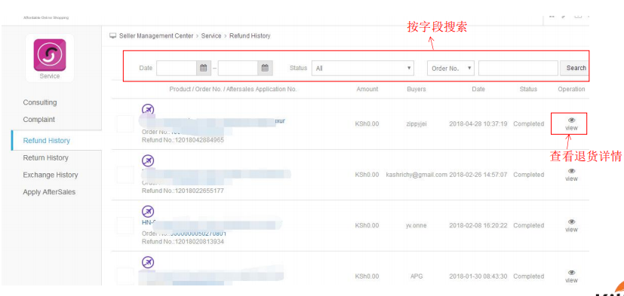Image resolution: width=624 pixels, height=296 pixels.
Task: Click airplane icon in kashrichy@gmail.com row
Action: coord(148,160)
